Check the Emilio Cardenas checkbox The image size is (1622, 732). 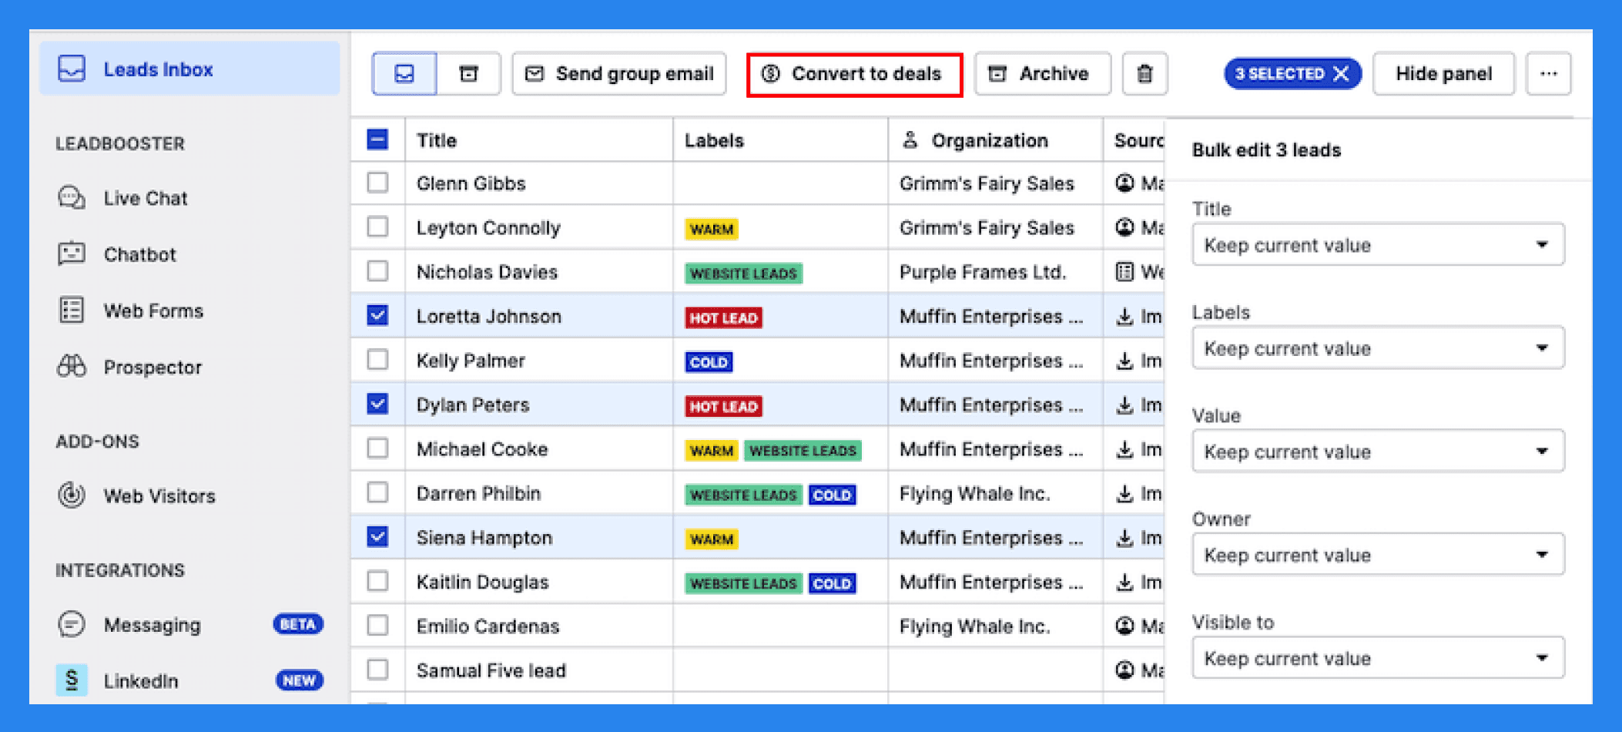pos(377,624)
